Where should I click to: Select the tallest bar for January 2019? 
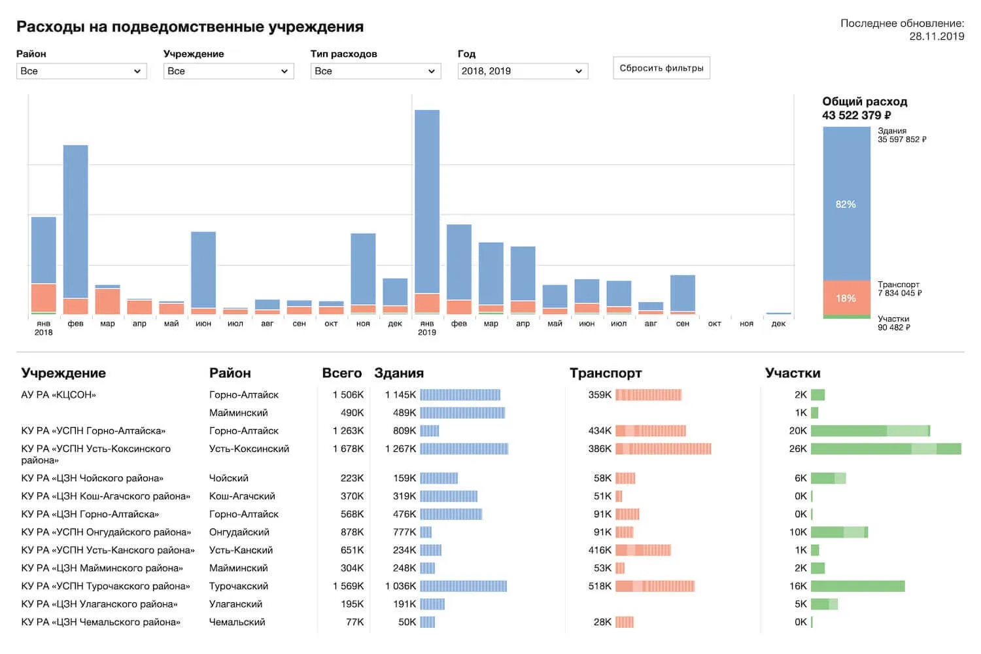tap(427, 201)
